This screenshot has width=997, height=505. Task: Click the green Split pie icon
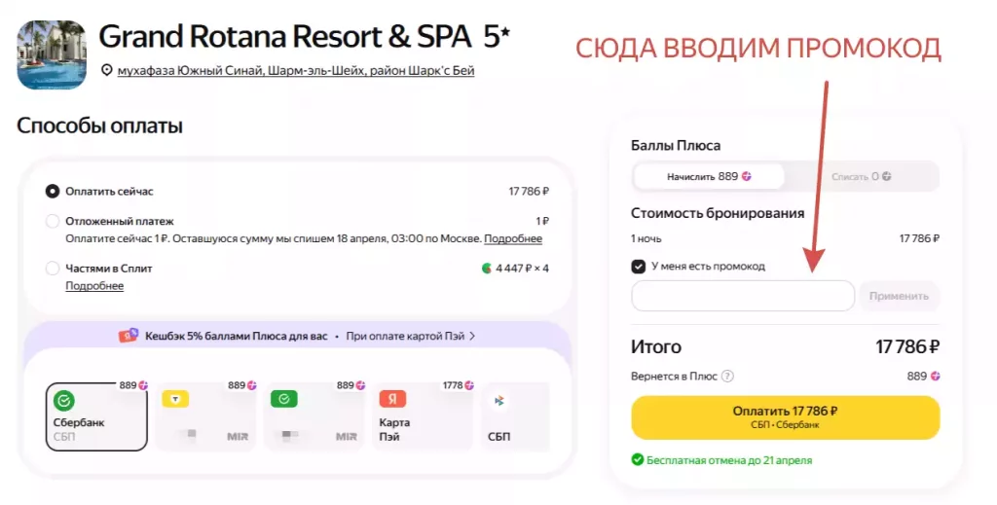click(486, 268)
